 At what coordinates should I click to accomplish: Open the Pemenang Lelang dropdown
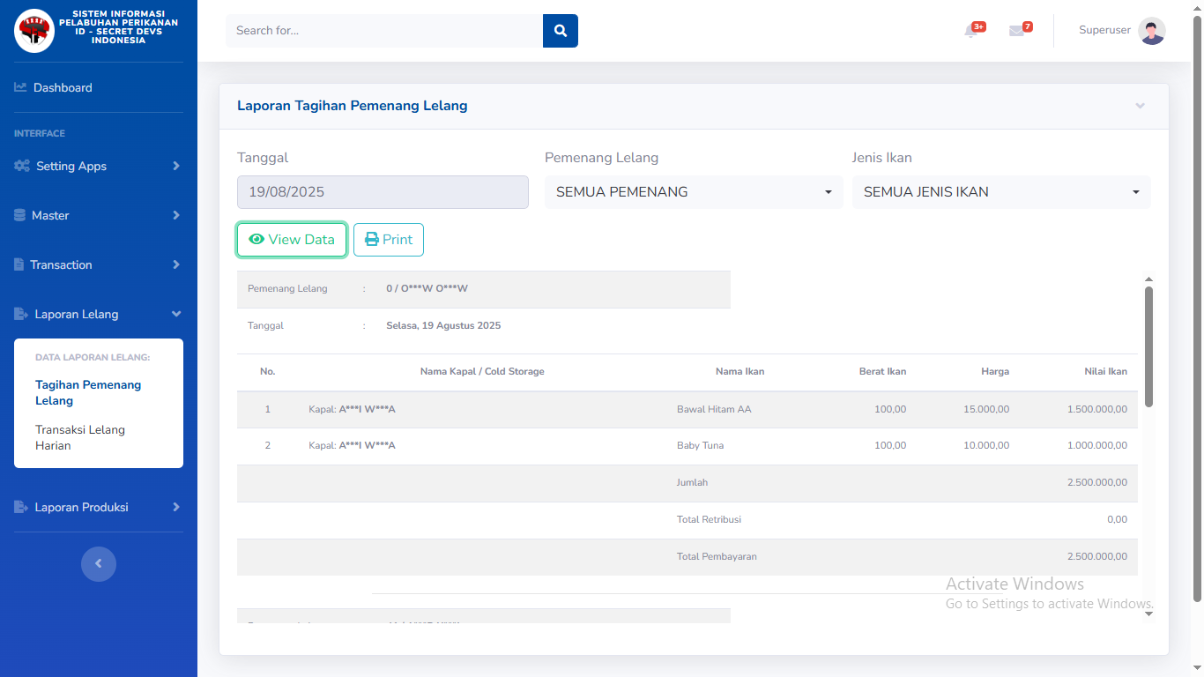coord(693,192)
